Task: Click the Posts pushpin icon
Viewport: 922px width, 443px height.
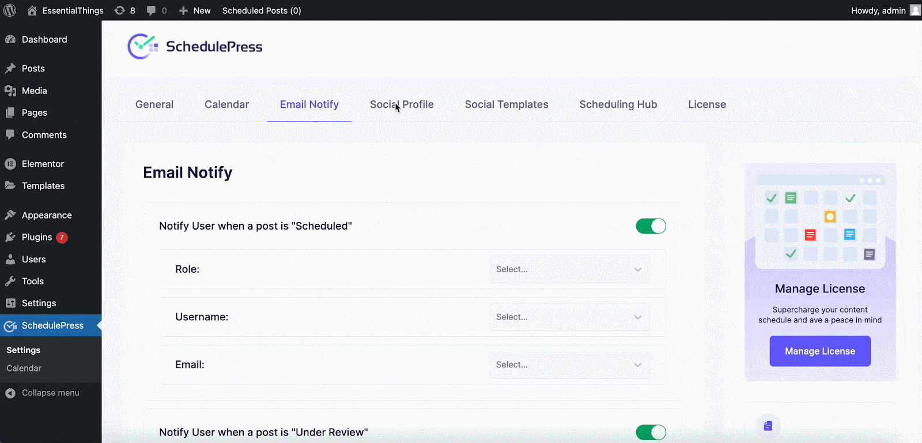Action: 10,68
